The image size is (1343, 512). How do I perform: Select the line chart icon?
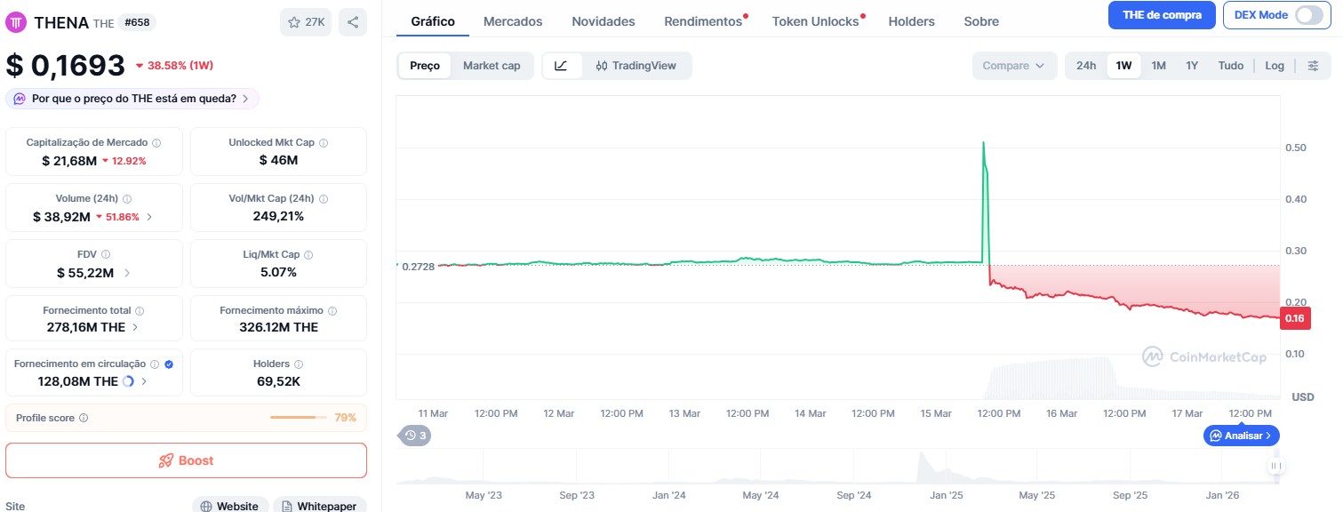point(561,66)
